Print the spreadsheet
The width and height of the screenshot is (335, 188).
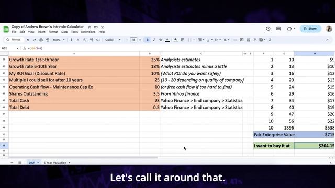[x=41, y=40]
